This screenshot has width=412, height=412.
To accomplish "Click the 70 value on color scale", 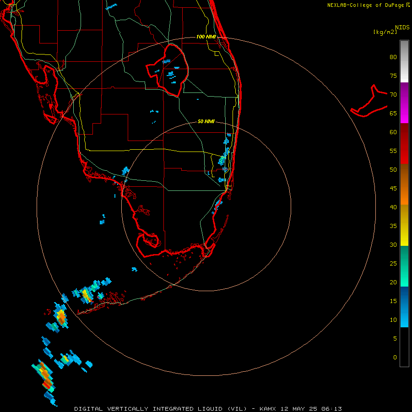I will (393, 95).
